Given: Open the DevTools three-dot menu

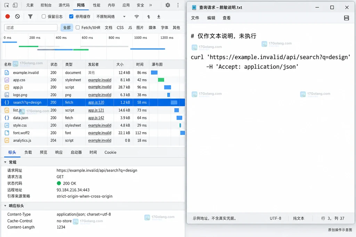Looking at the screenshot, I should click(x=178, y=5).
